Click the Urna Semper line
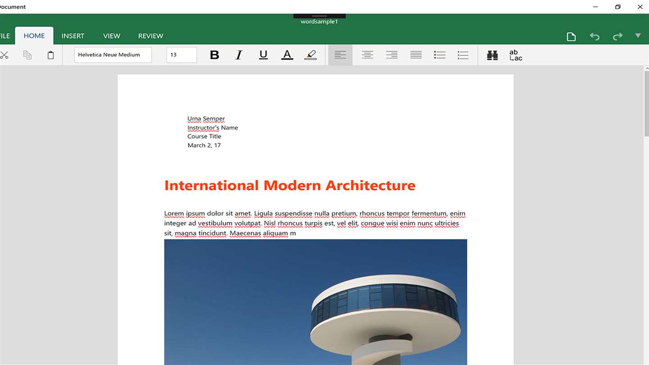 tap(206, 119)
